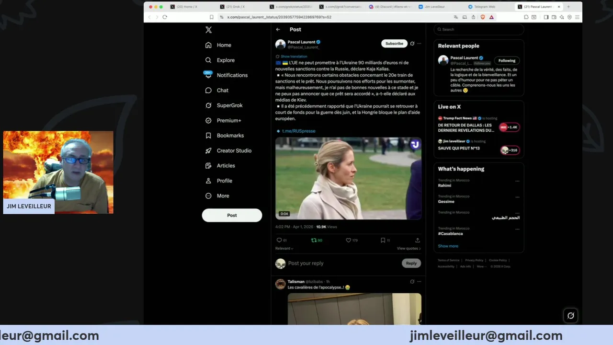Screen dimensions: 613x345
Task: Click Grok icon next to Subscribe
Action: (x=412, y=44)
